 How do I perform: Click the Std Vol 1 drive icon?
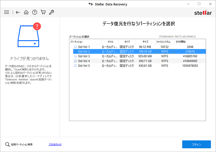[75, 47]
